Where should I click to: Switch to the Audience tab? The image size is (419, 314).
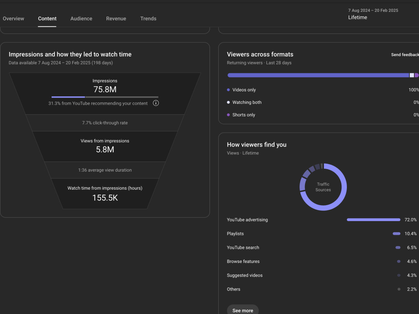[x=81, y=18]
